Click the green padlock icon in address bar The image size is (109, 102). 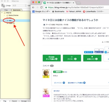46,8
